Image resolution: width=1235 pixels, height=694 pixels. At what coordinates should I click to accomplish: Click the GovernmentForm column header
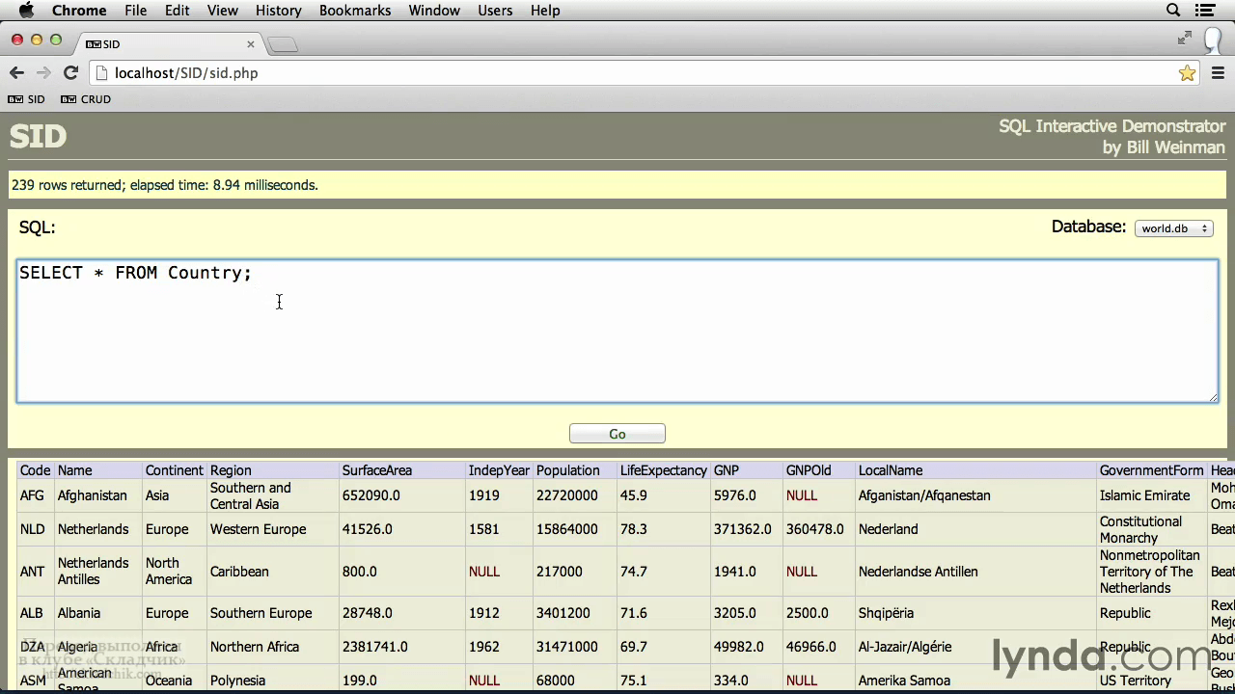1152,470
